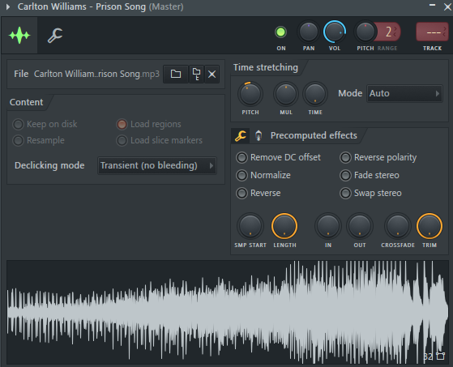
Task: Click the channel PITCH knob in the top bar
Action: tap(365, 32)
